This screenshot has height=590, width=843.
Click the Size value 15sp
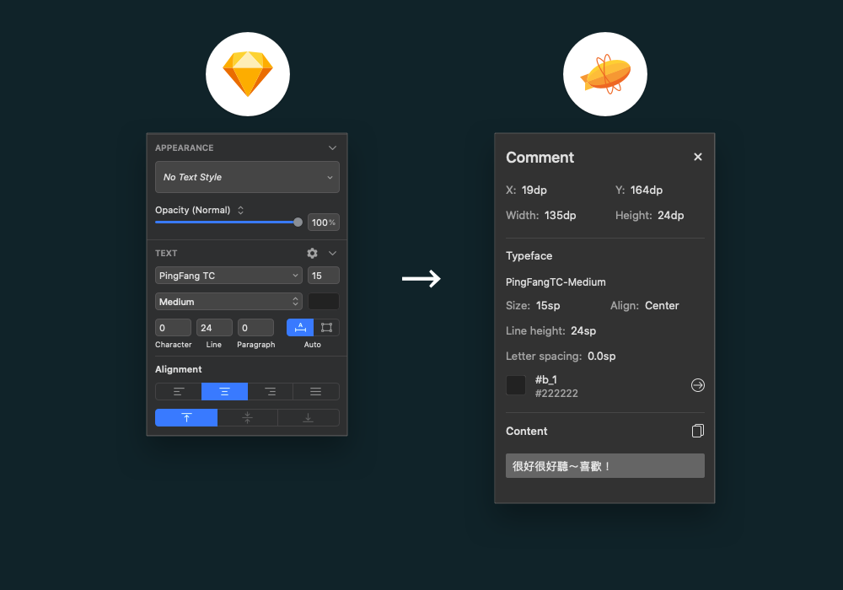click(x=548, y=306)
